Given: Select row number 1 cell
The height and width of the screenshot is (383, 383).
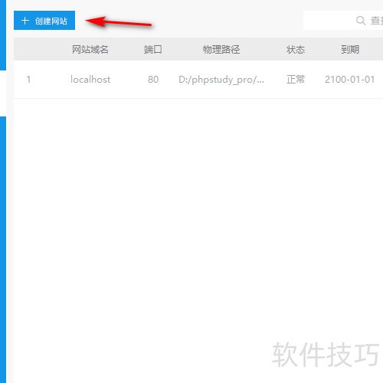Looking at the screenshot, I should (28, 80).
